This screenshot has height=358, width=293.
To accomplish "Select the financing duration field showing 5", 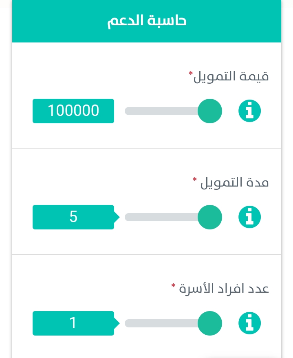I will click(73, 217).
